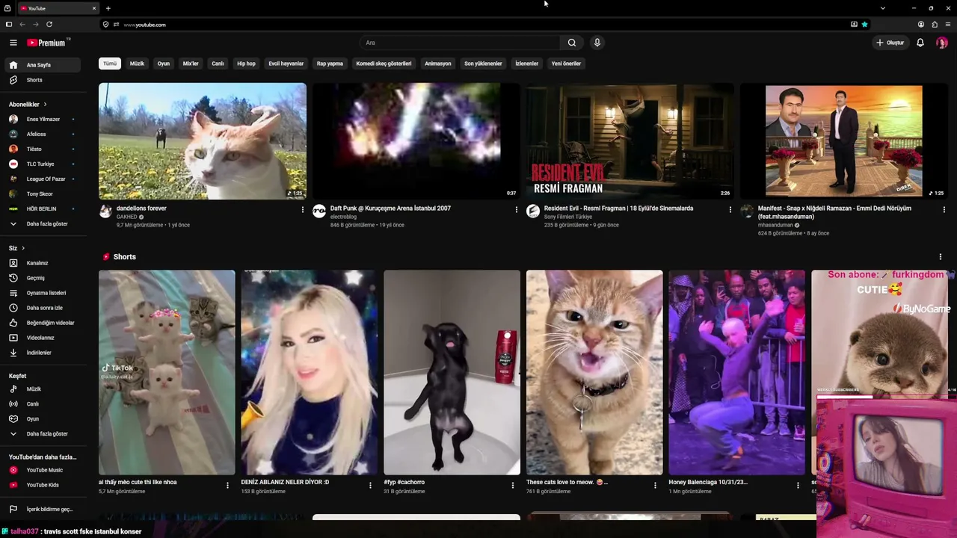Open 'YouTube Music' link in the sidebar
This screenshot has height=538, width=957.
click(42, 470)
